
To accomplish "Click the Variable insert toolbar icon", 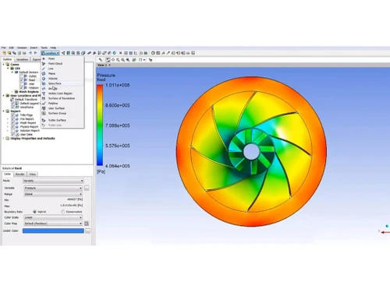I will (x=120, y=53).
